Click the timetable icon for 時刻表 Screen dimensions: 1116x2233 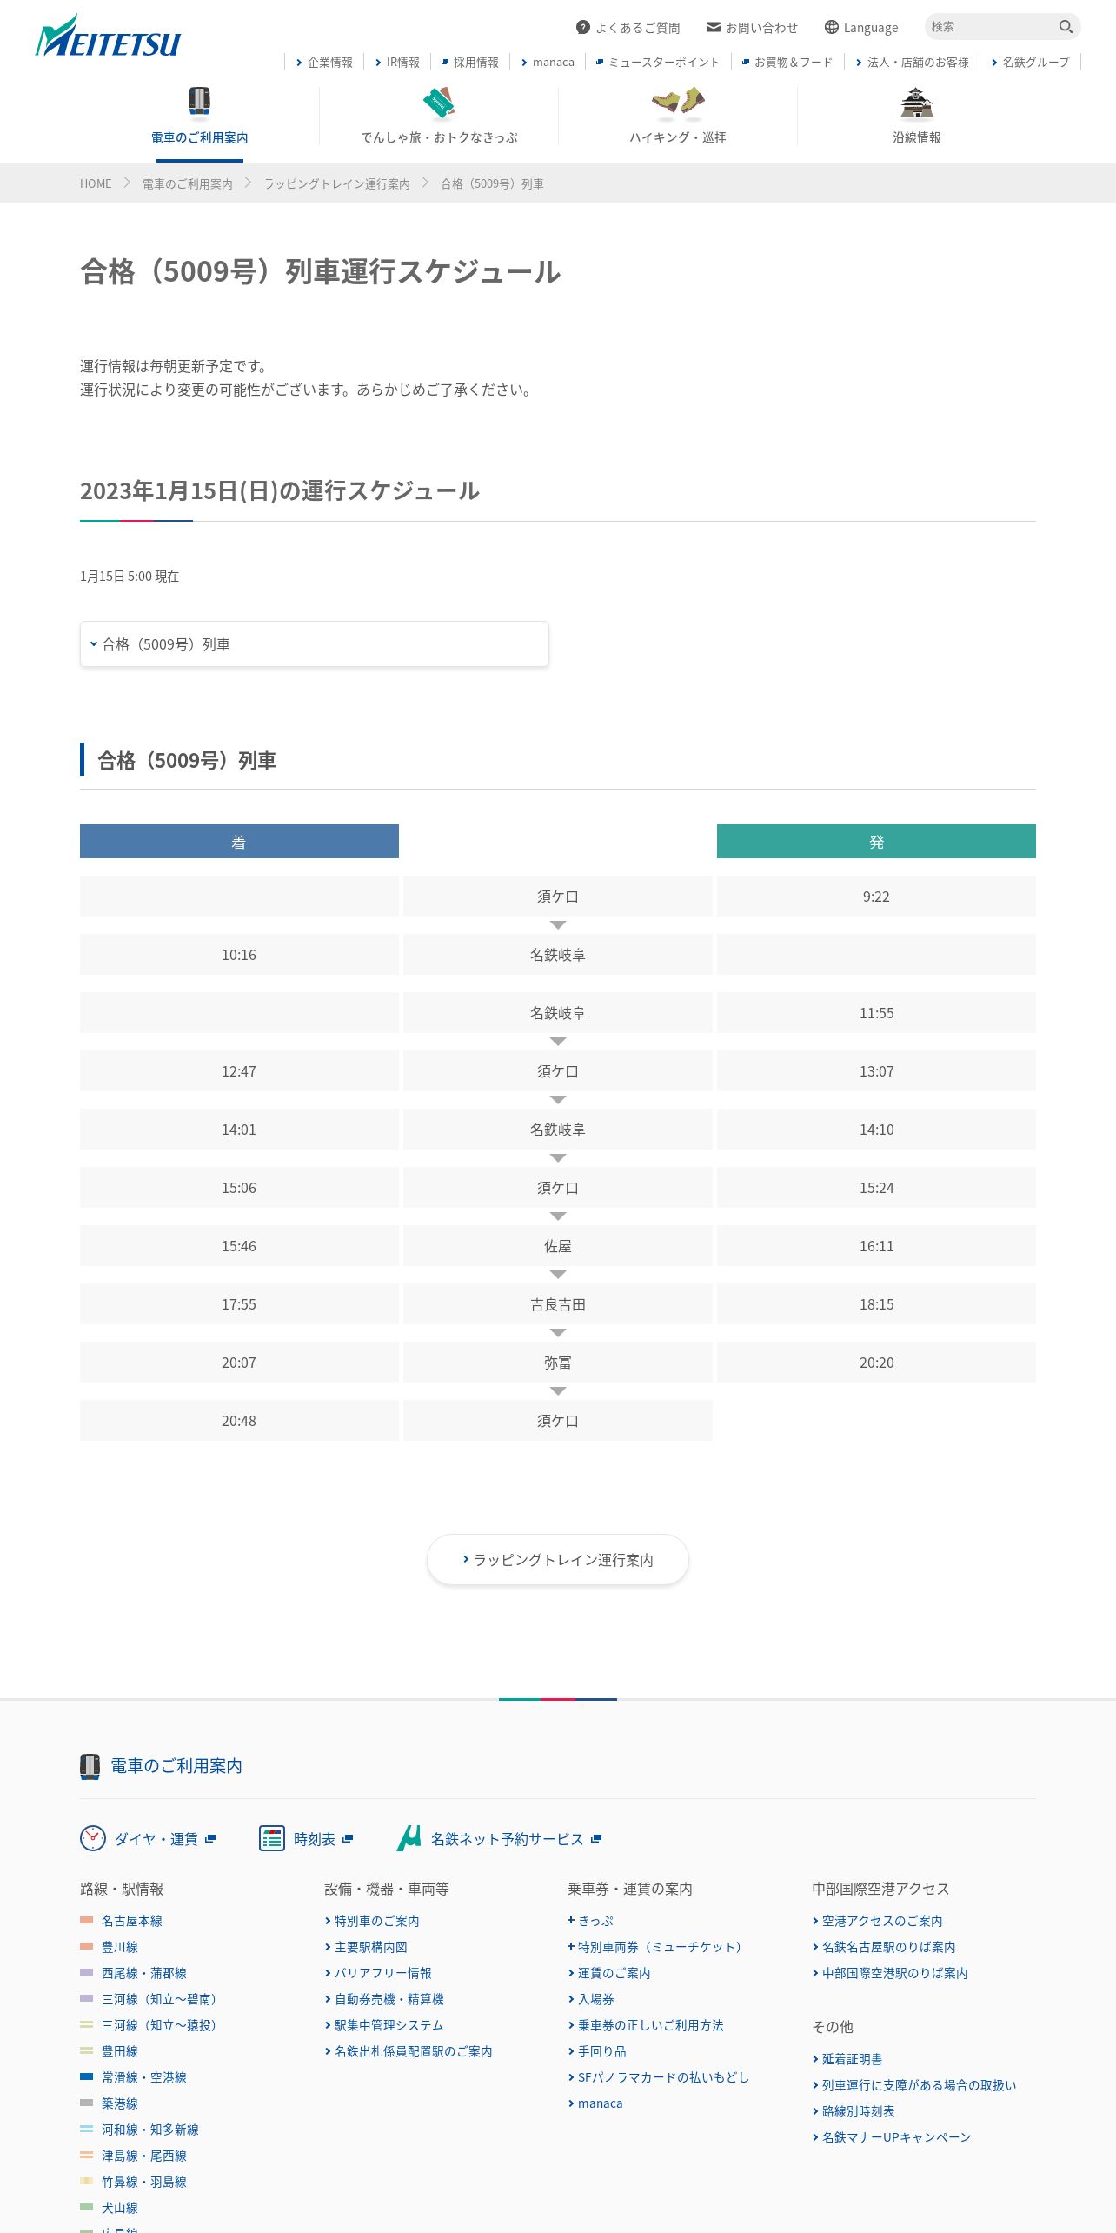pyautogui.click(x=272, y=1838)
